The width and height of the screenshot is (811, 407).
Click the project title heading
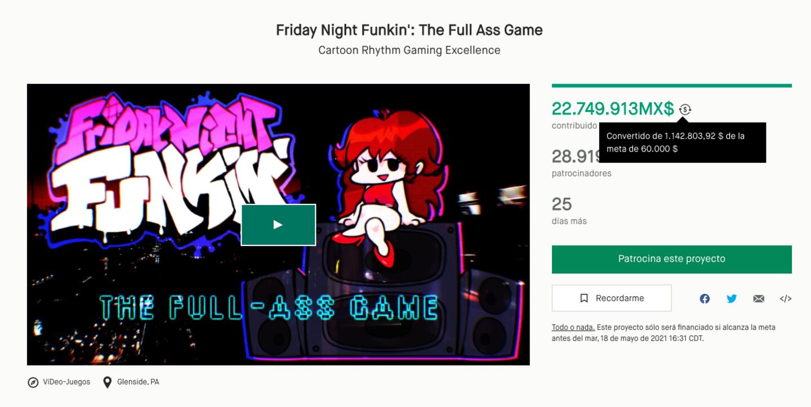[x=409, y=30]
